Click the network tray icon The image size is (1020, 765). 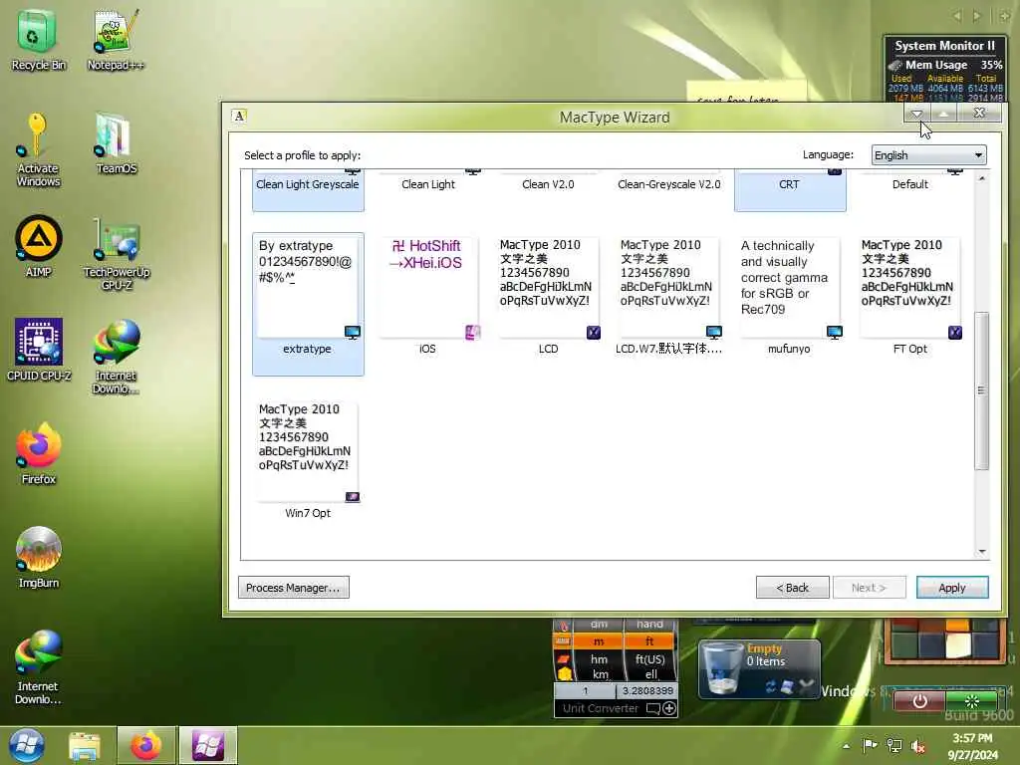pyautogui.click(x=894, y=745)
